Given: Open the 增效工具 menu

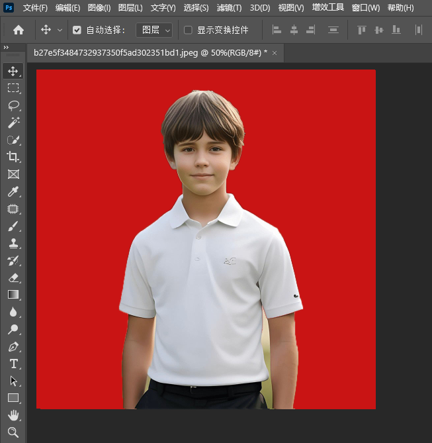Looking at the screenshot, I should click(328, 7).
